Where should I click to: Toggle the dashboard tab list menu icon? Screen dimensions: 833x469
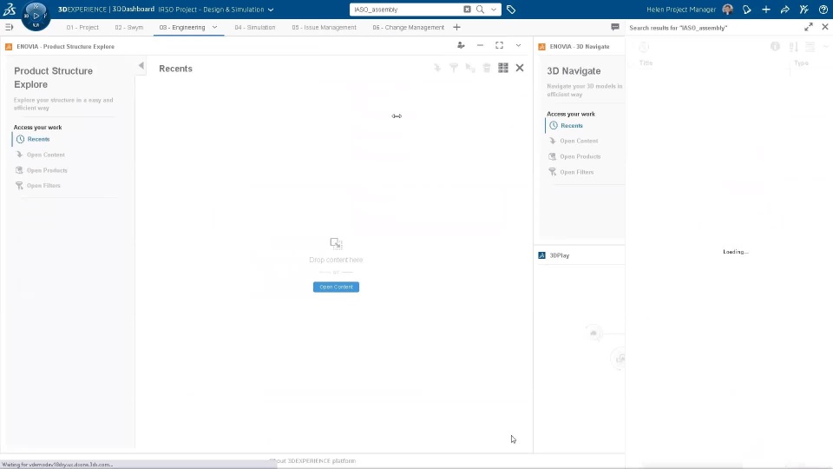(9, 27)
